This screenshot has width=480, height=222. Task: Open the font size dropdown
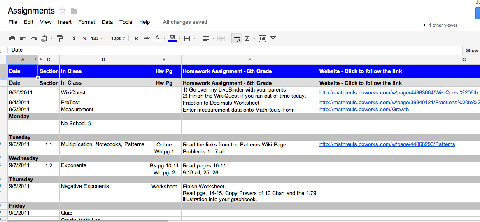(x=118, y=39)
